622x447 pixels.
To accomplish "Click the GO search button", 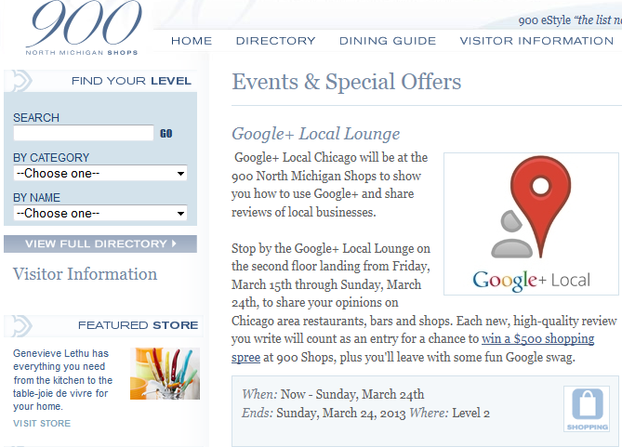I will coord(166,134).
